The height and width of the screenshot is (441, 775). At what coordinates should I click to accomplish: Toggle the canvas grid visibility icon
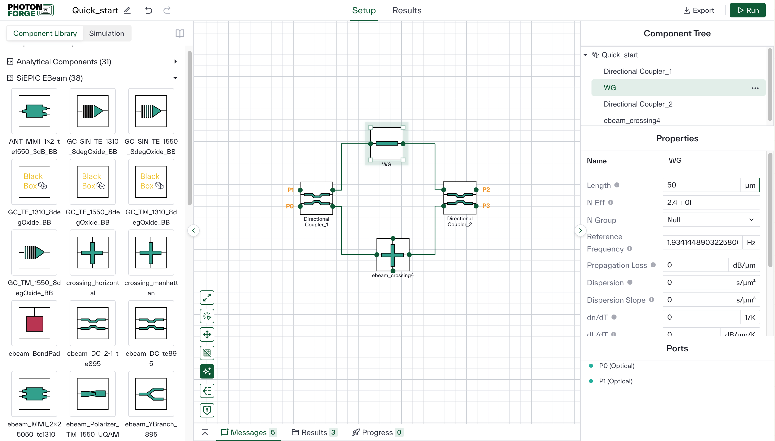pyautogui.click(x=207, y=353)
